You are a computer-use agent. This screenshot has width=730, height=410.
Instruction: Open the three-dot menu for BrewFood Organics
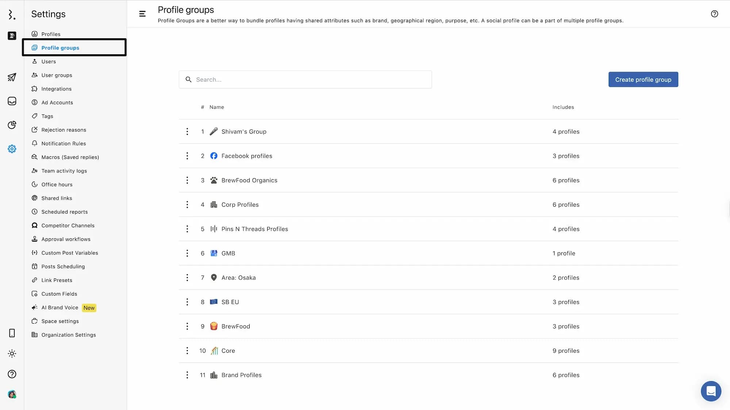[x=187, y=180]
